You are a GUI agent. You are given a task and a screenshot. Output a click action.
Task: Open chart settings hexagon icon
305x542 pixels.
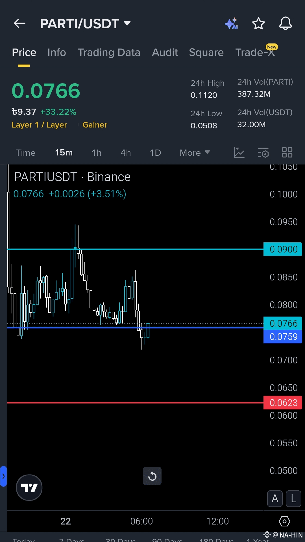(284, 521)
